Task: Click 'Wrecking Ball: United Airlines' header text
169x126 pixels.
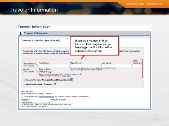Action: pyautogui.click(x=144, y=4)
